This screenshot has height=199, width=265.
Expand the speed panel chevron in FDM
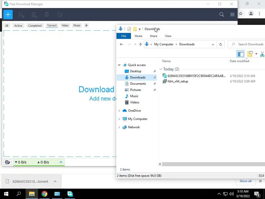[61, 162]
